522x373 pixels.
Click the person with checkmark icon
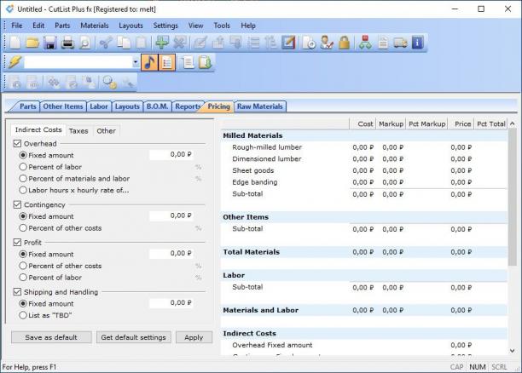click(x=327, y=43)
